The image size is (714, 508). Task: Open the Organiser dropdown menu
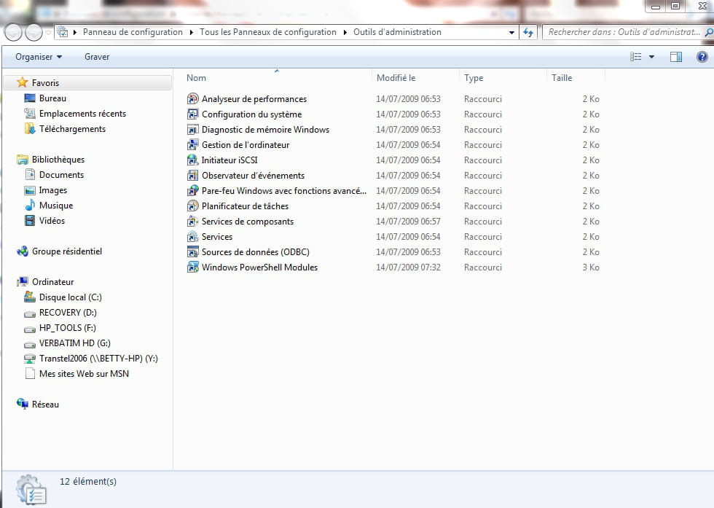[x=38, y=57]
